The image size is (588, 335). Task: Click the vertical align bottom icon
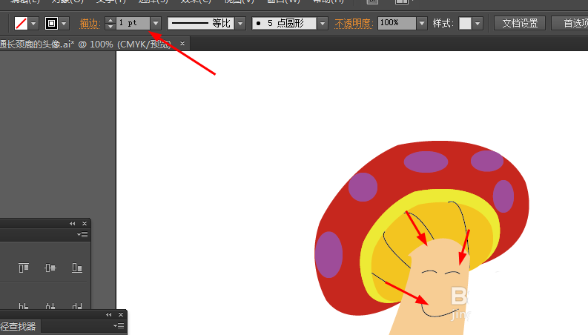click(77, 268)
